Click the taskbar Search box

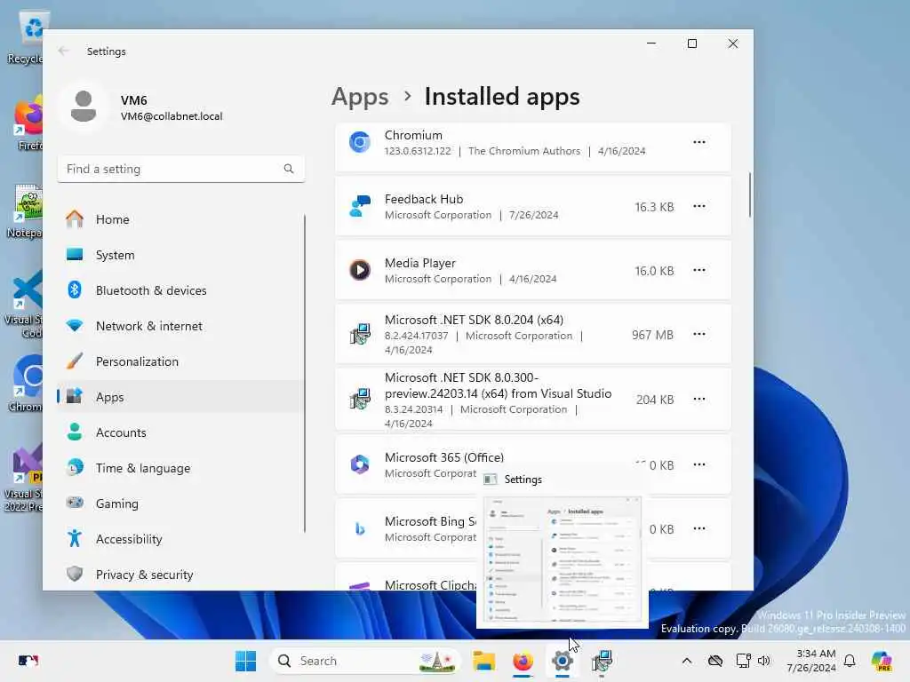(364, 661)
